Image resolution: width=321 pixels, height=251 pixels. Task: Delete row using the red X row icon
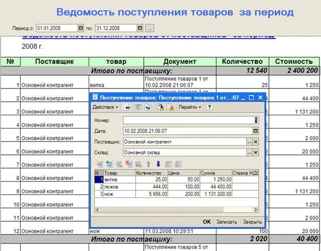(129, 164)
